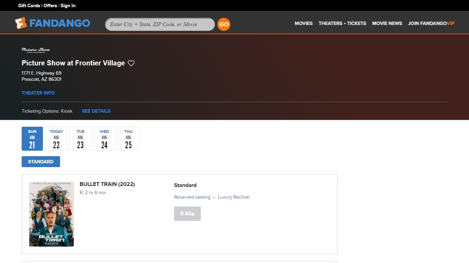Open Join Fandango VIP
This screenshot has width=469, height=263.
pyautogui.click(x=431, y=23)
